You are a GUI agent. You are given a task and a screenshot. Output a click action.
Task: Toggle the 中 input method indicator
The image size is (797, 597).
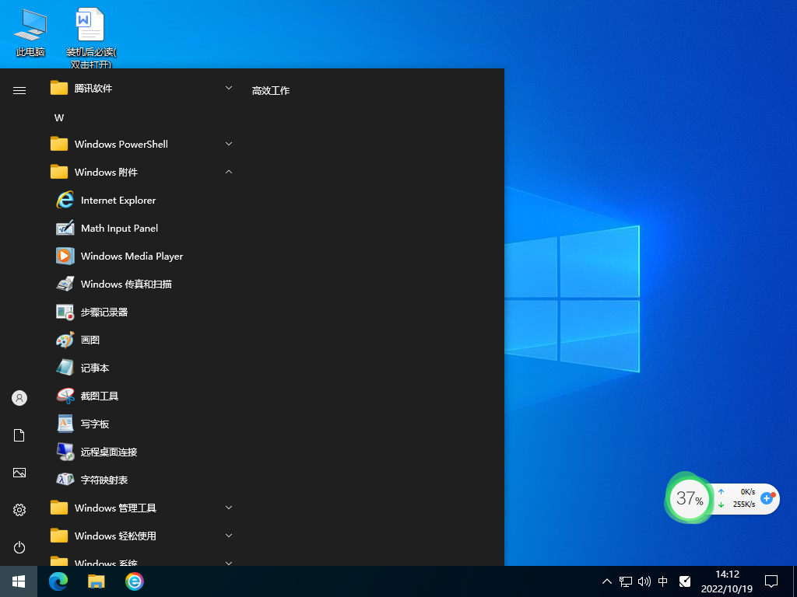[x=662, y=581]
